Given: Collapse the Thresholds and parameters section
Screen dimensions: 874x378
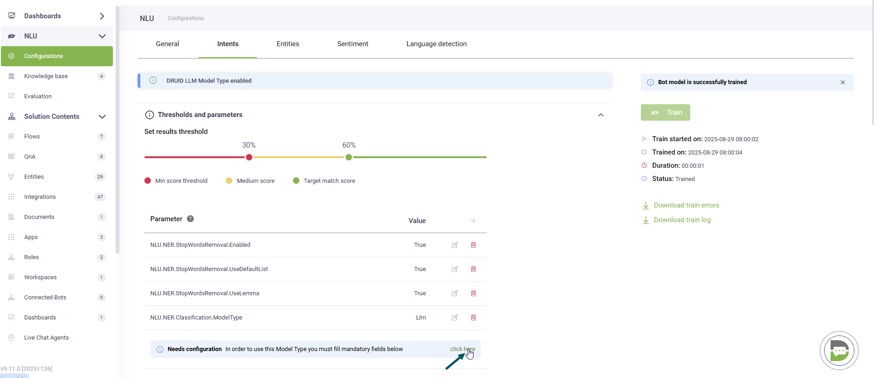Looking at the screenshot, I should (601, 115).
